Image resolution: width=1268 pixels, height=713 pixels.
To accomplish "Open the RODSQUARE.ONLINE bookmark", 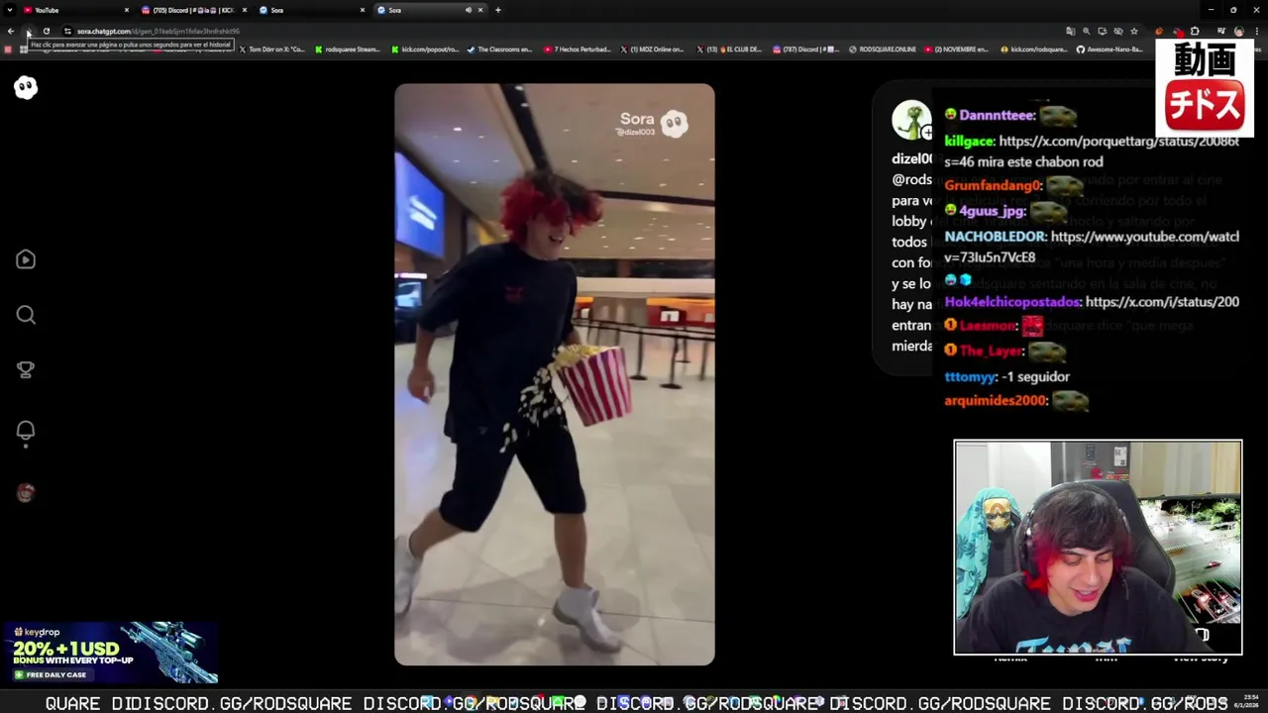I will click(883, 49).
